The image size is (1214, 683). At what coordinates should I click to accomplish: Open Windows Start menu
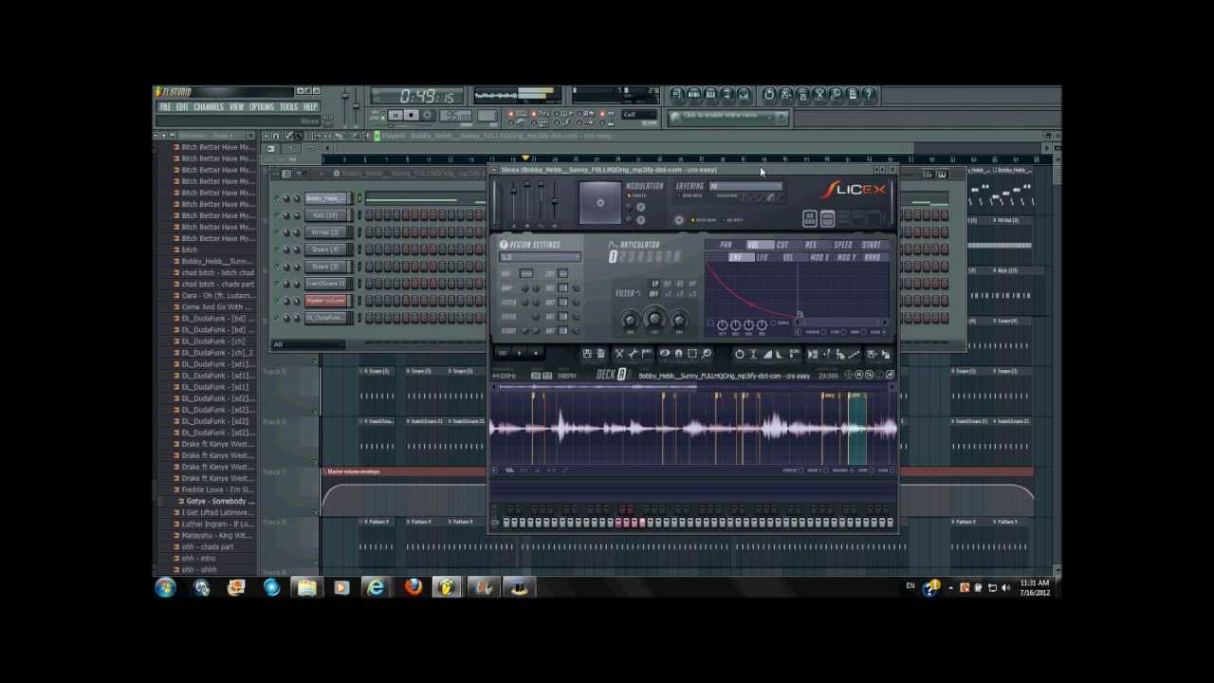coord(166,588)
